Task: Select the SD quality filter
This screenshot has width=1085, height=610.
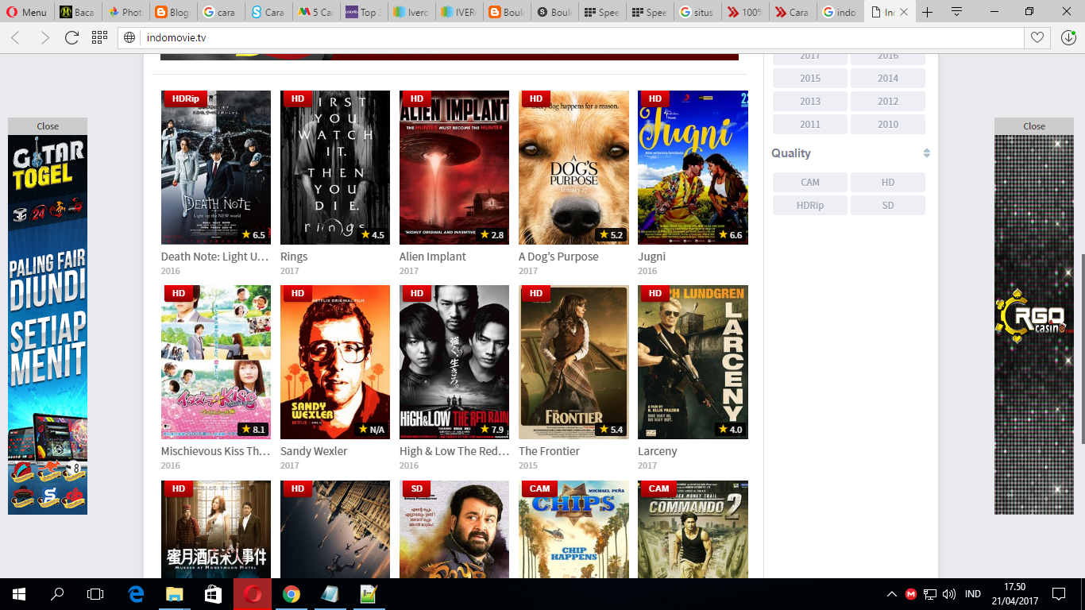Action: point(888,205)
